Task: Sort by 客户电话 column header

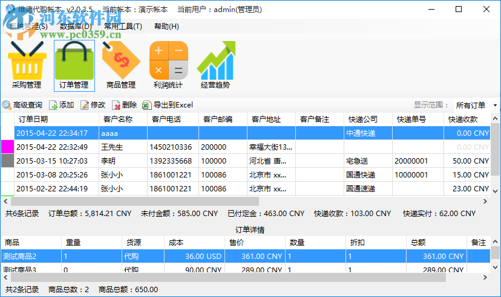Action: tap(173, 120)
